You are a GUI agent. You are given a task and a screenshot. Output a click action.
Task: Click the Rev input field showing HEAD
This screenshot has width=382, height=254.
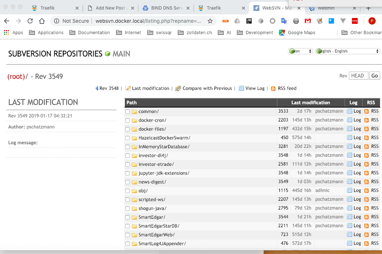point(358,76)
